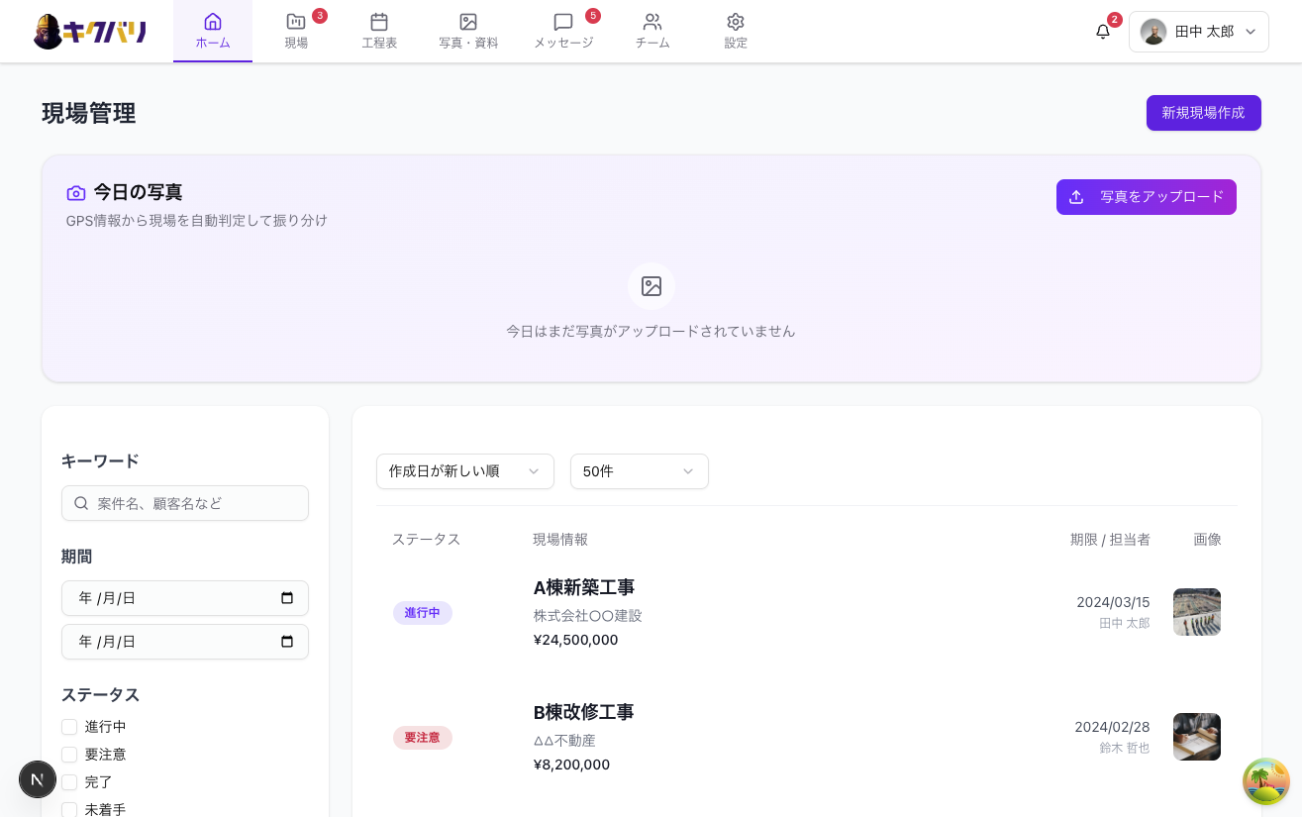The height and width of the screenshot is (817, 1302).
Task: Click the notification bell with 2 alerts
Action: [x=1103, y=31]
